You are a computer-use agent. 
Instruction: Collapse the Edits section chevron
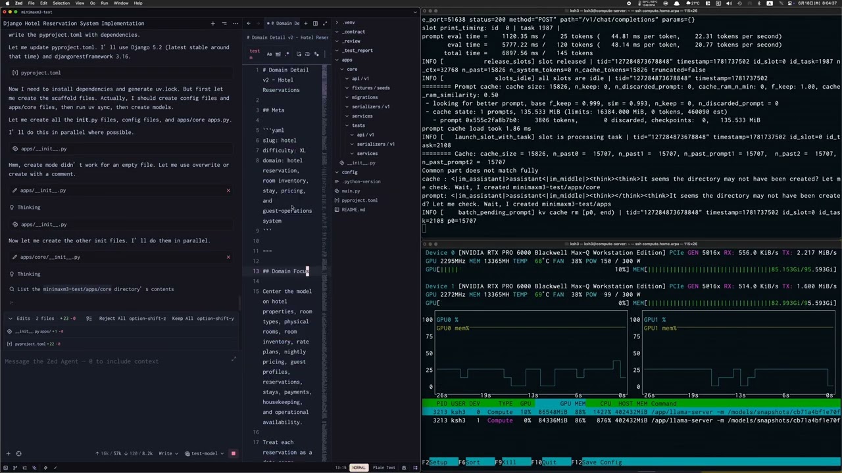(10, 318)
